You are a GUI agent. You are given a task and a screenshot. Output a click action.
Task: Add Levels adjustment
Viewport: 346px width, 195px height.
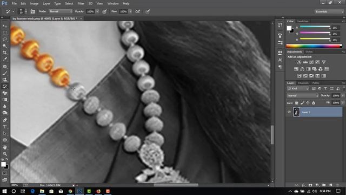[x=305, y=62]
